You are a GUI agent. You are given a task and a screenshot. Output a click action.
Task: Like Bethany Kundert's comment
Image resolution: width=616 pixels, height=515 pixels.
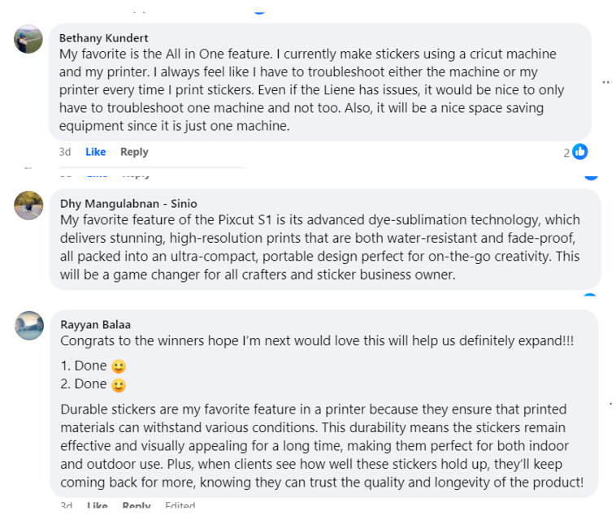96,152
